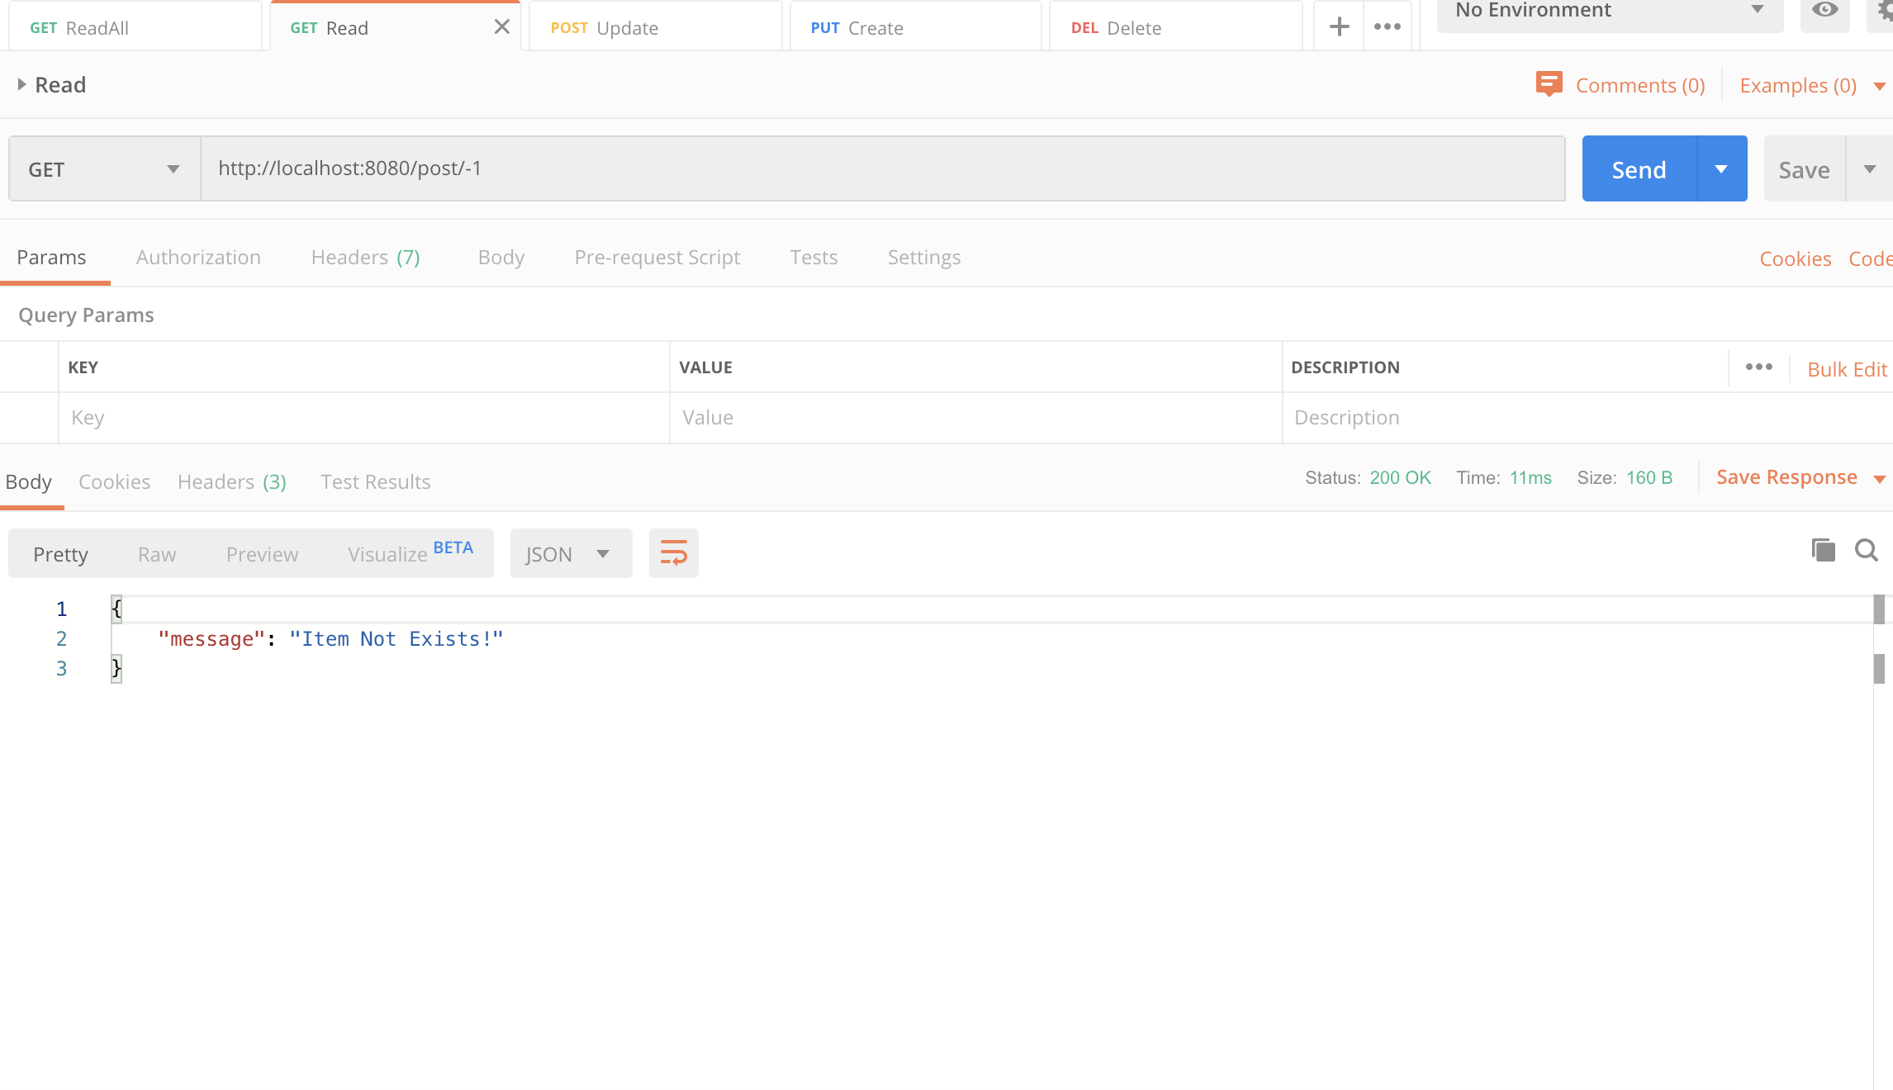Click the Read request title
This screenshot has height=1090, width=1893.
click(x=60, y=84)
